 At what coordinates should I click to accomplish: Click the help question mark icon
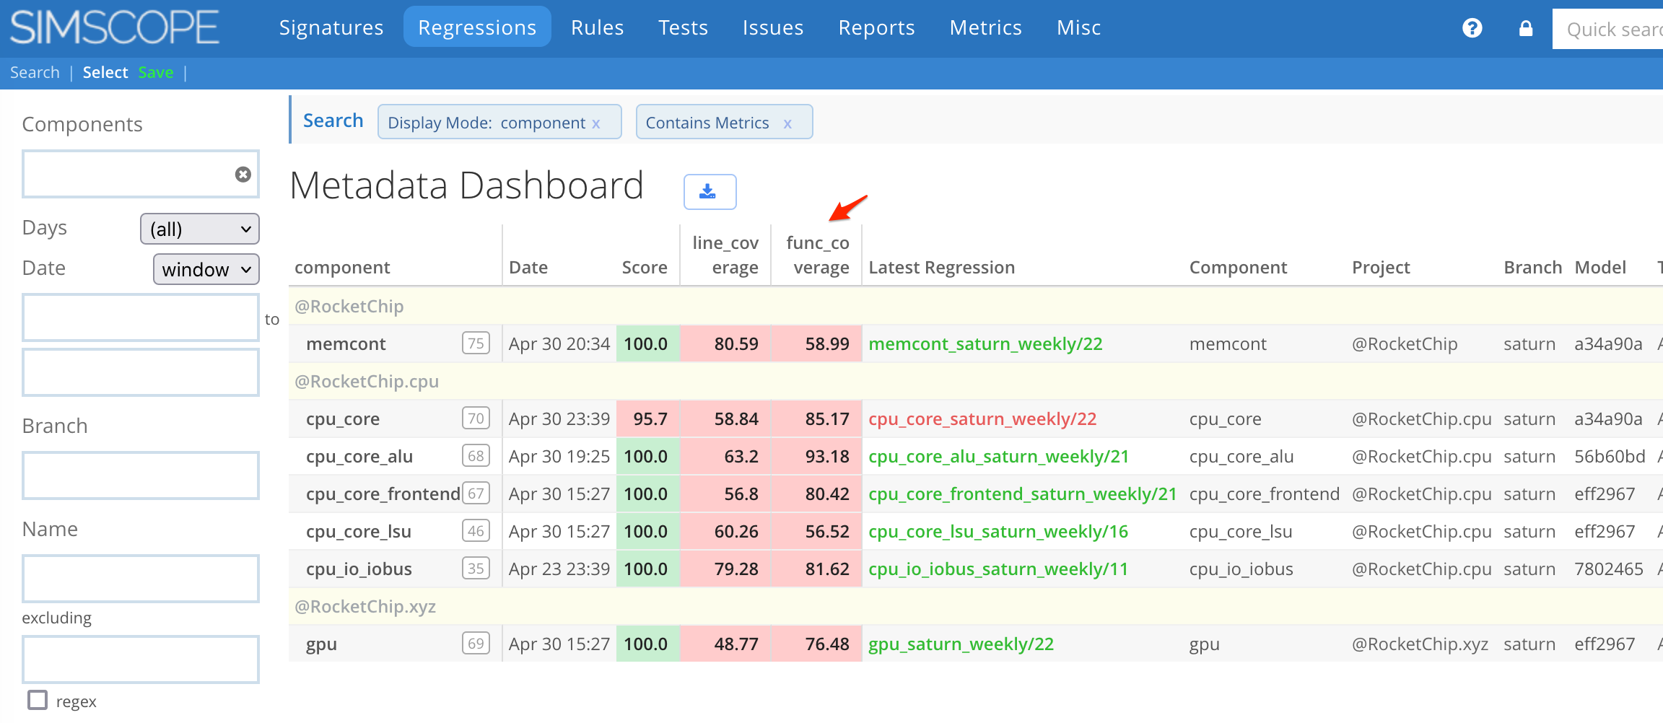tap(1472, 28)
